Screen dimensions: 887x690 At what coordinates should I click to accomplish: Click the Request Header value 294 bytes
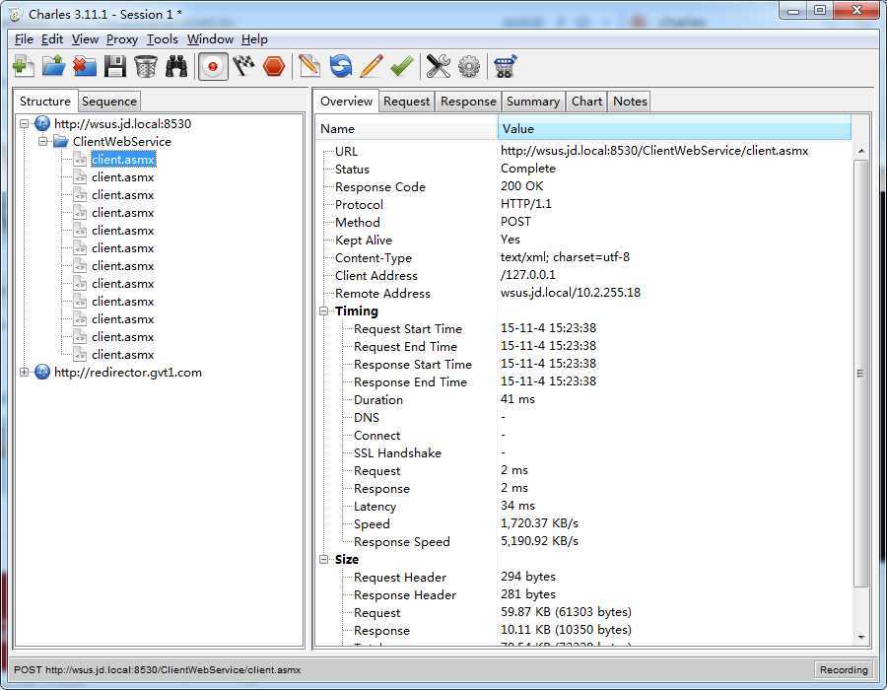pos(528,577)
